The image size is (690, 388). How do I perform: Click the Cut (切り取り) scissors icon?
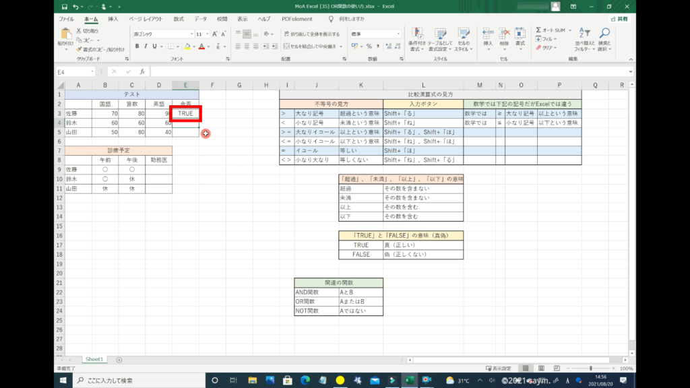[80, 31]
